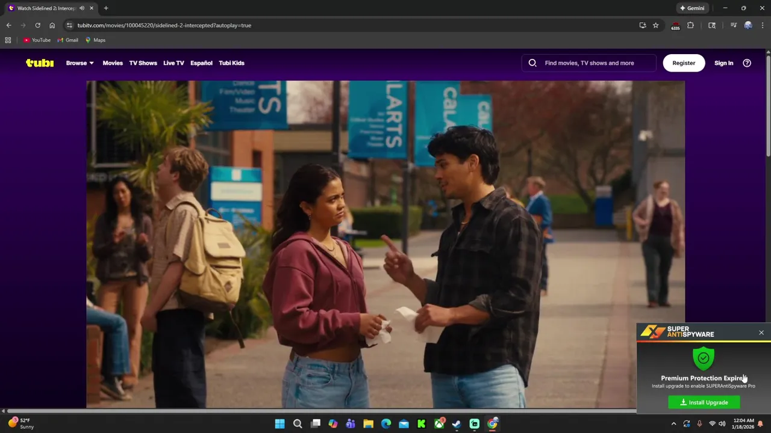771x433 pixels.
Task: Open Xbox app from taskbar
Action: click(x=439, y=424)
